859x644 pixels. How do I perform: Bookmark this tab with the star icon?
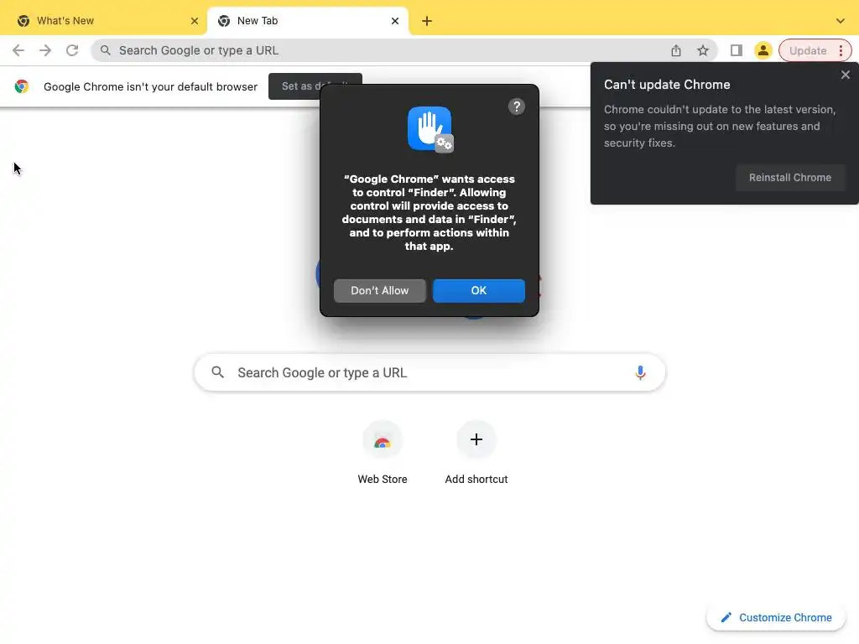coord(703,50)
